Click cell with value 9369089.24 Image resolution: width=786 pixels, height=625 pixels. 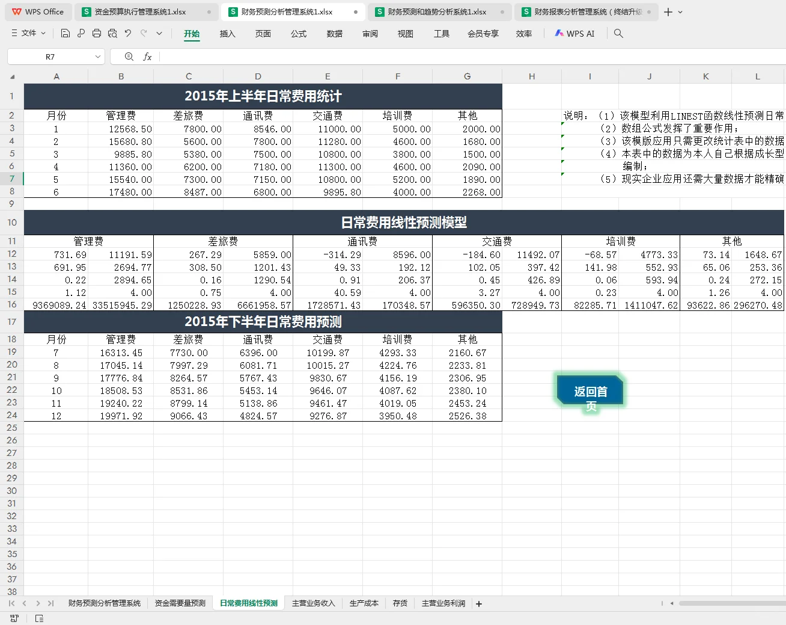pyautogui.click(x=56, y=305)
